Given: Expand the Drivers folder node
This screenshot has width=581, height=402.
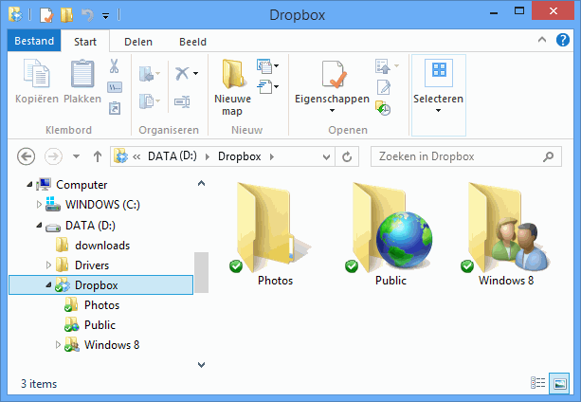Looking at the screenshot, I should click(48, 265).
